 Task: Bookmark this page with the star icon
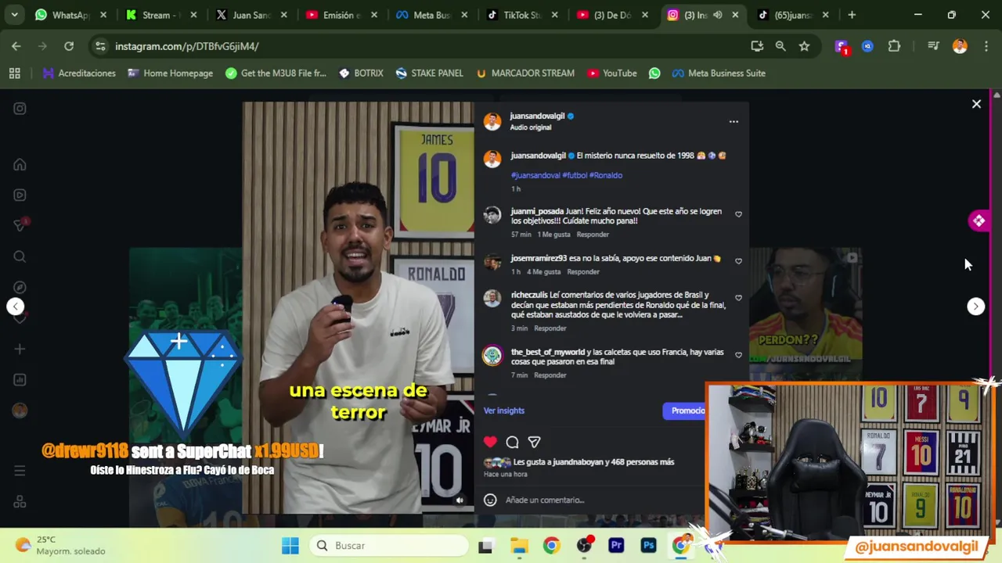(x=804, y=46)
